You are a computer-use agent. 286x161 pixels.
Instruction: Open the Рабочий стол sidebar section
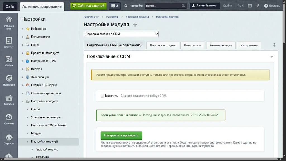(9, 23)
